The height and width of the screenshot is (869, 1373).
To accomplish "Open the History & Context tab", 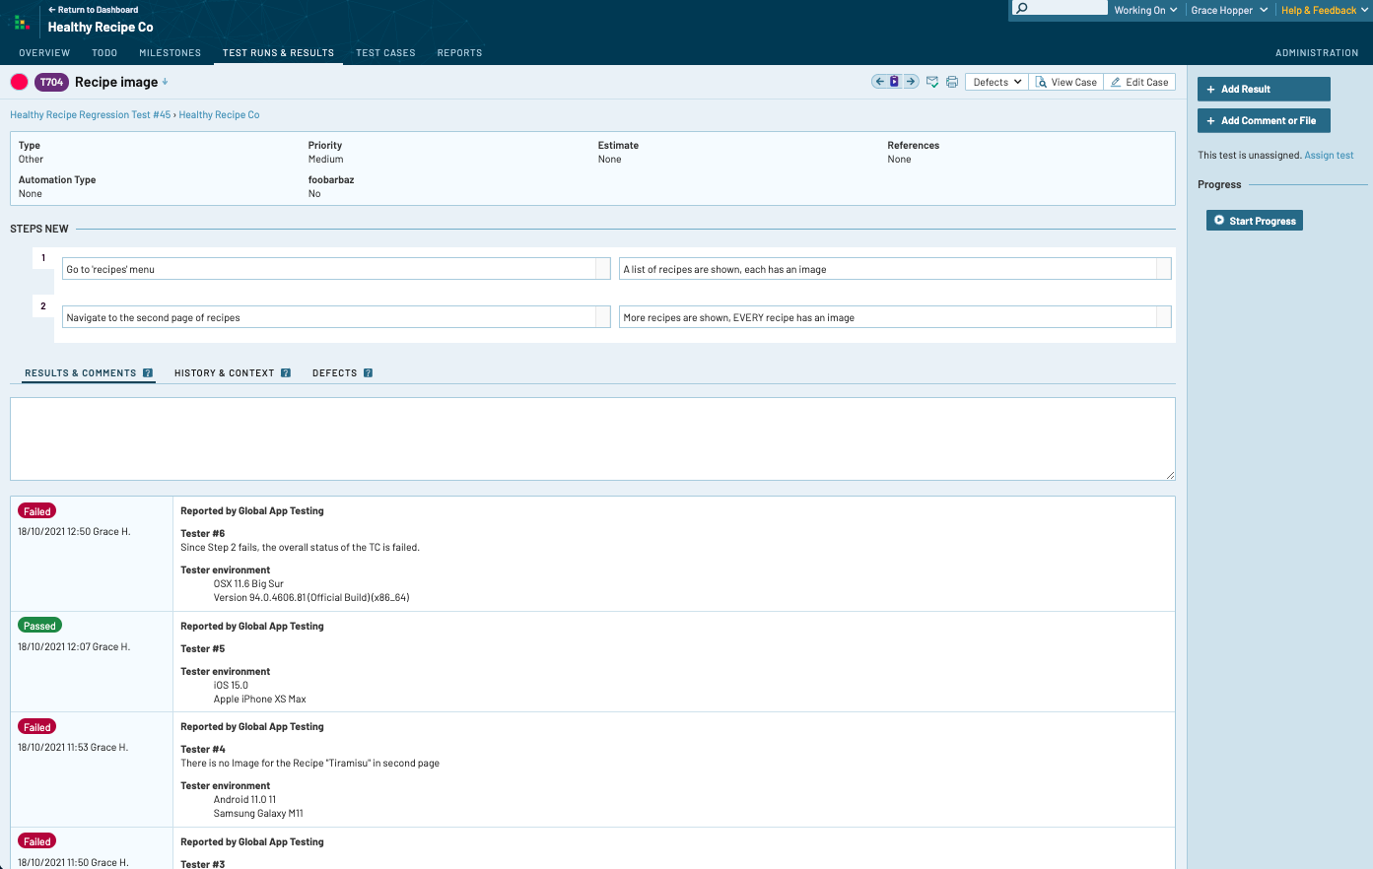I will click(224, 373).
